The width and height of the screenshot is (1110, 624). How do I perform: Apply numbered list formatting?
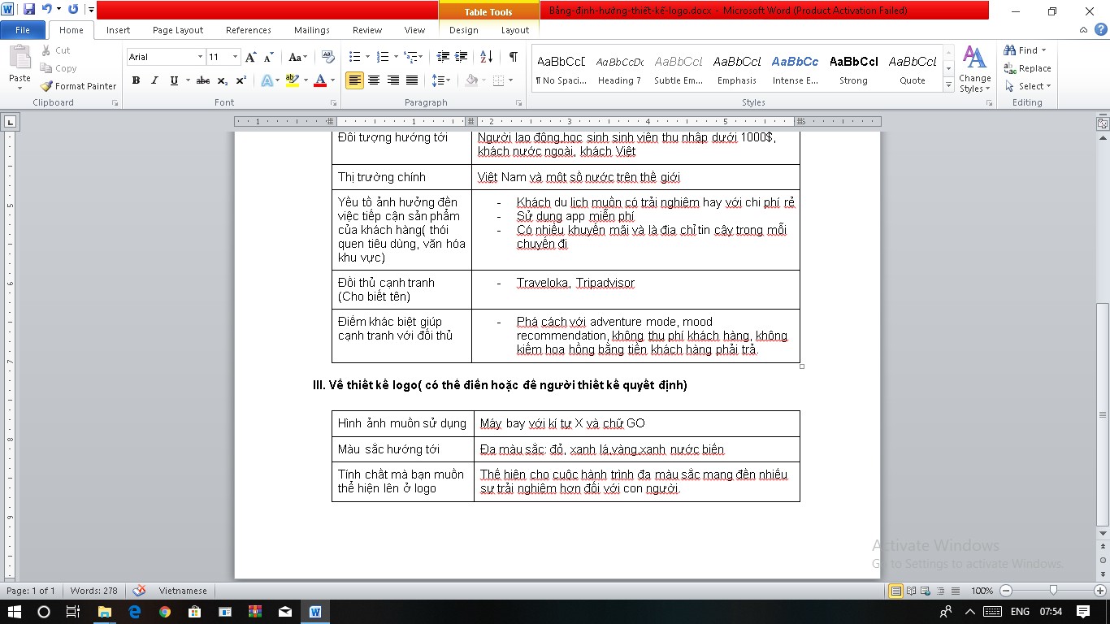[383, 57]
